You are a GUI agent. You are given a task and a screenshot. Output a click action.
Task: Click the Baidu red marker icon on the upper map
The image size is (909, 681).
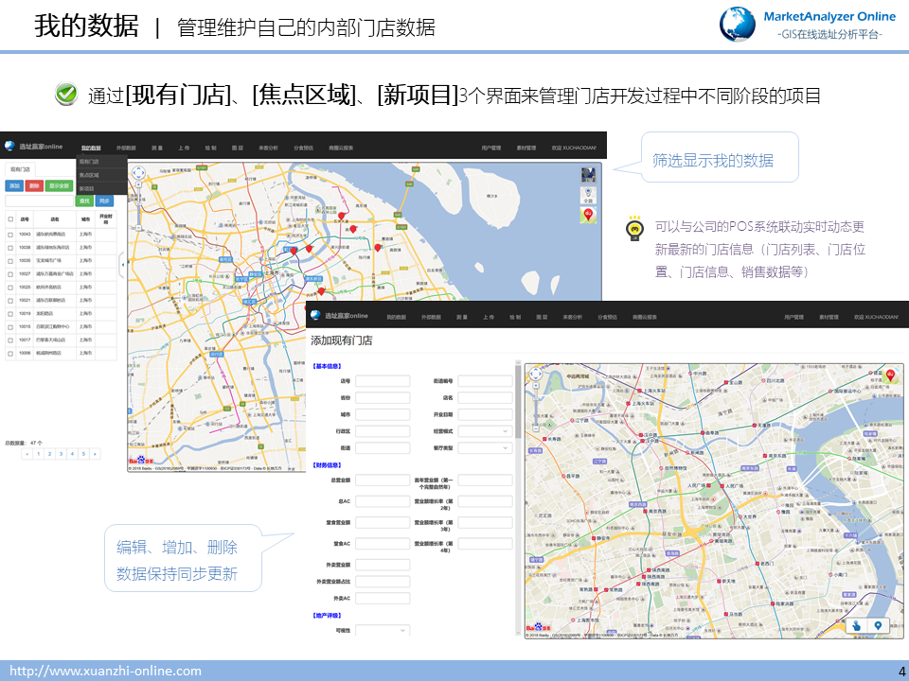pyautogui.click(x=588, y=216)
